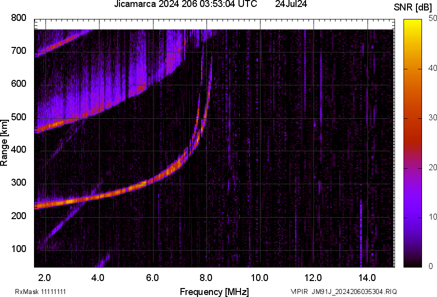The height and width of the screenshot is (297, 437).
Task: Click the colorbar tick label '30'
Action: pos(433,117)
